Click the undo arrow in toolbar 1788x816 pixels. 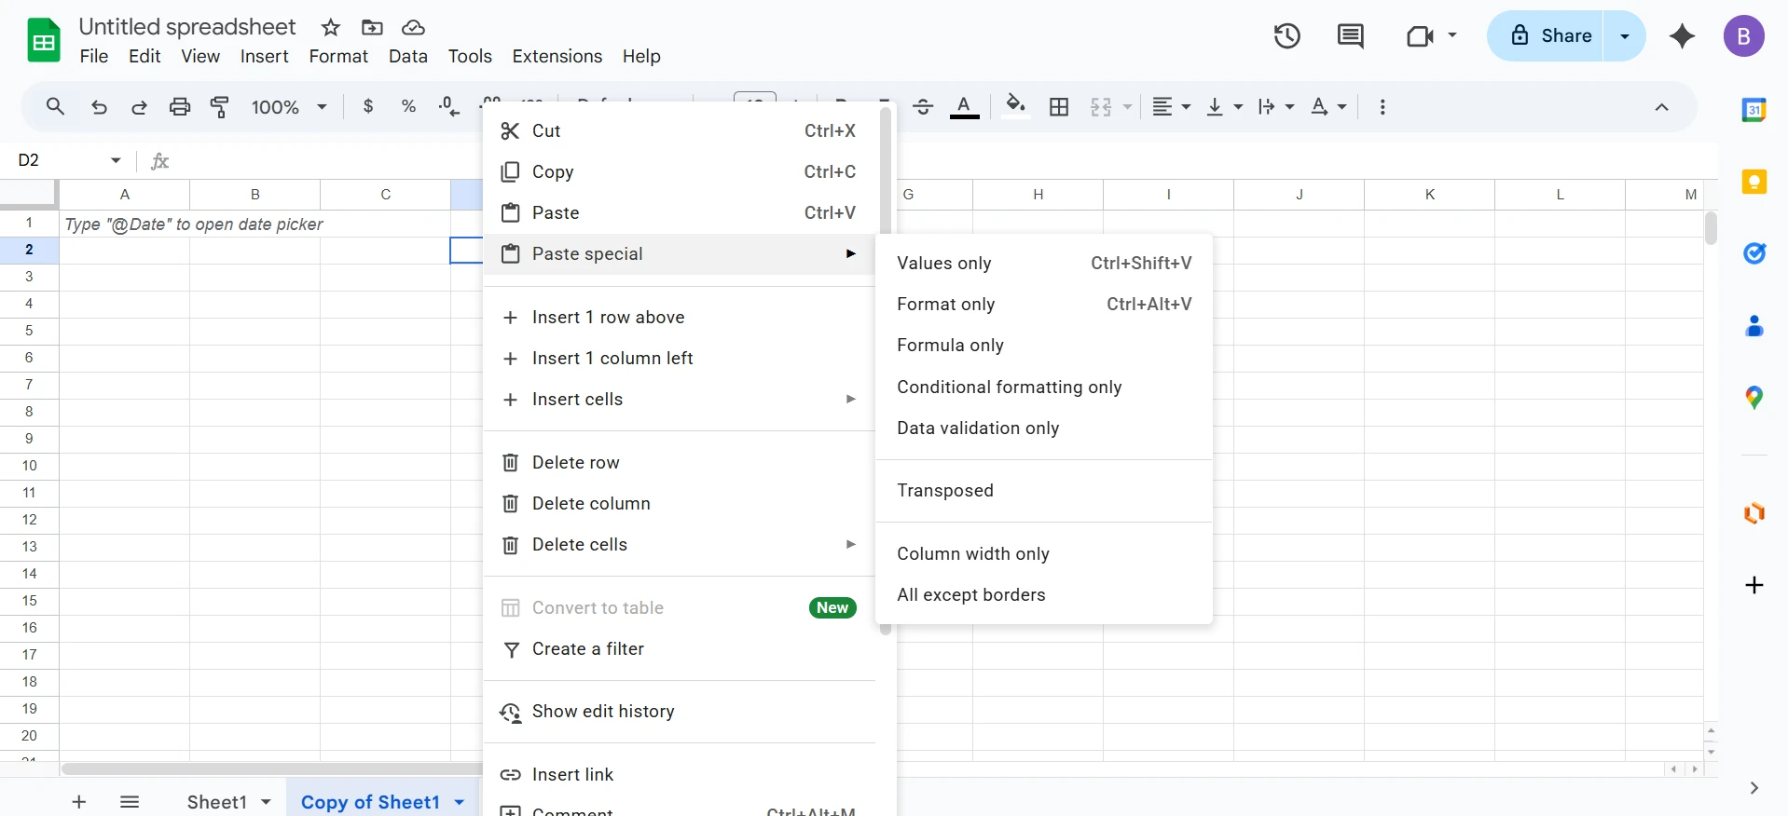[99, 107]
